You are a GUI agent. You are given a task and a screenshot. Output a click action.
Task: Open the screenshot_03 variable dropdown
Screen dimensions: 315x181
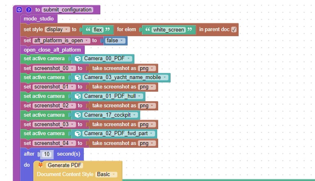tap(54, 124)
